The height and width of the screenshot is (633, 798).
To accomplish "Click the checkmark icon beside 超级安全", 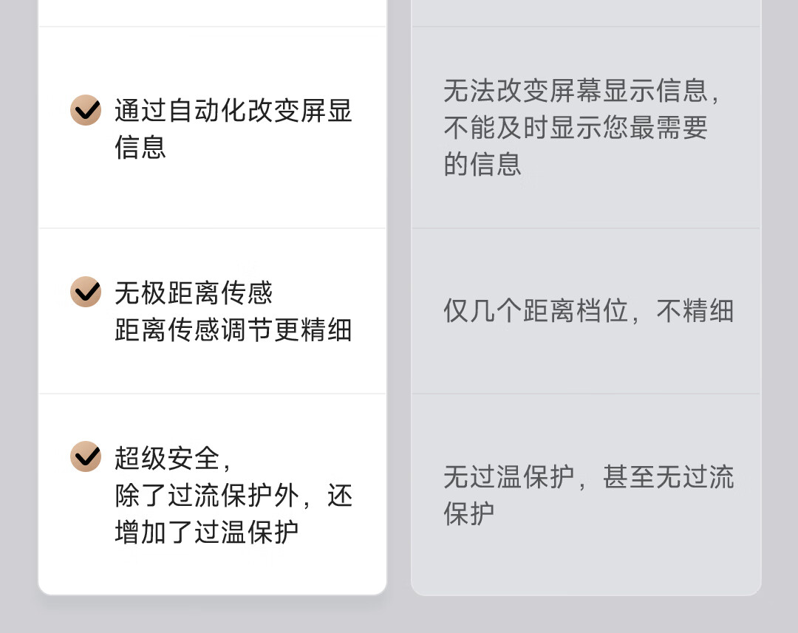I will point(86,456).
